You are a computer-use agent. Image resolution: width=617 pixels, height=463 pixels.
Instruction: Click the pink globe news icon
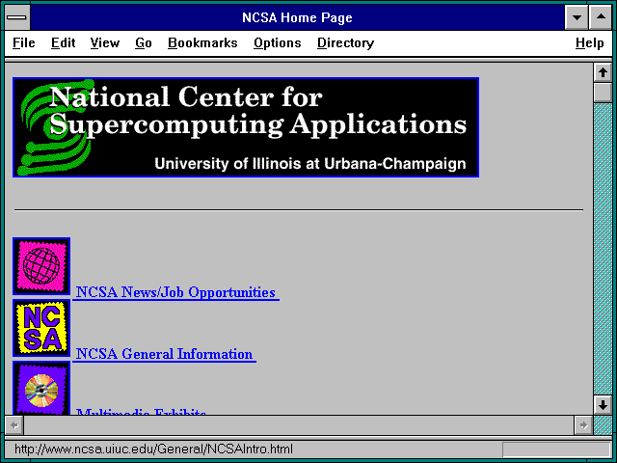click(x=41, y=266)
